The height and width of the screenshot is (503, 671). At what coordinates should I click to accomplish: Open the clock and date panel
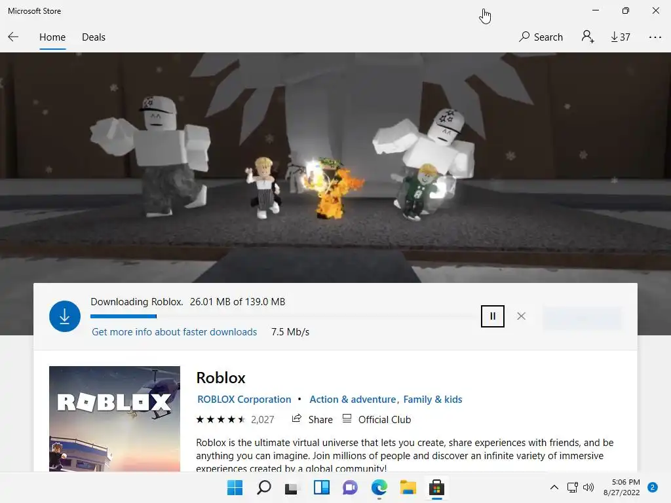pos(621,487)
